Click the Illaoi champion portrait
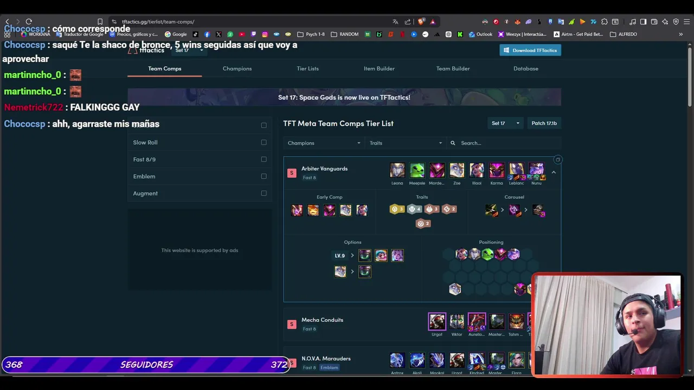 477,170
